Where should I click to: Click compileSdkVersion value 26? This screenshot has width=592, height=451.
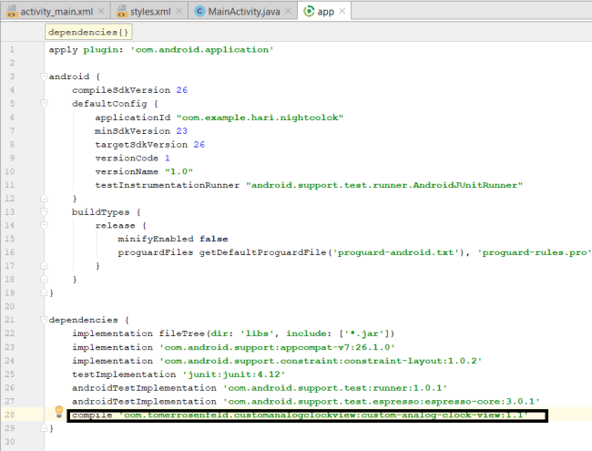coord(182,90)
